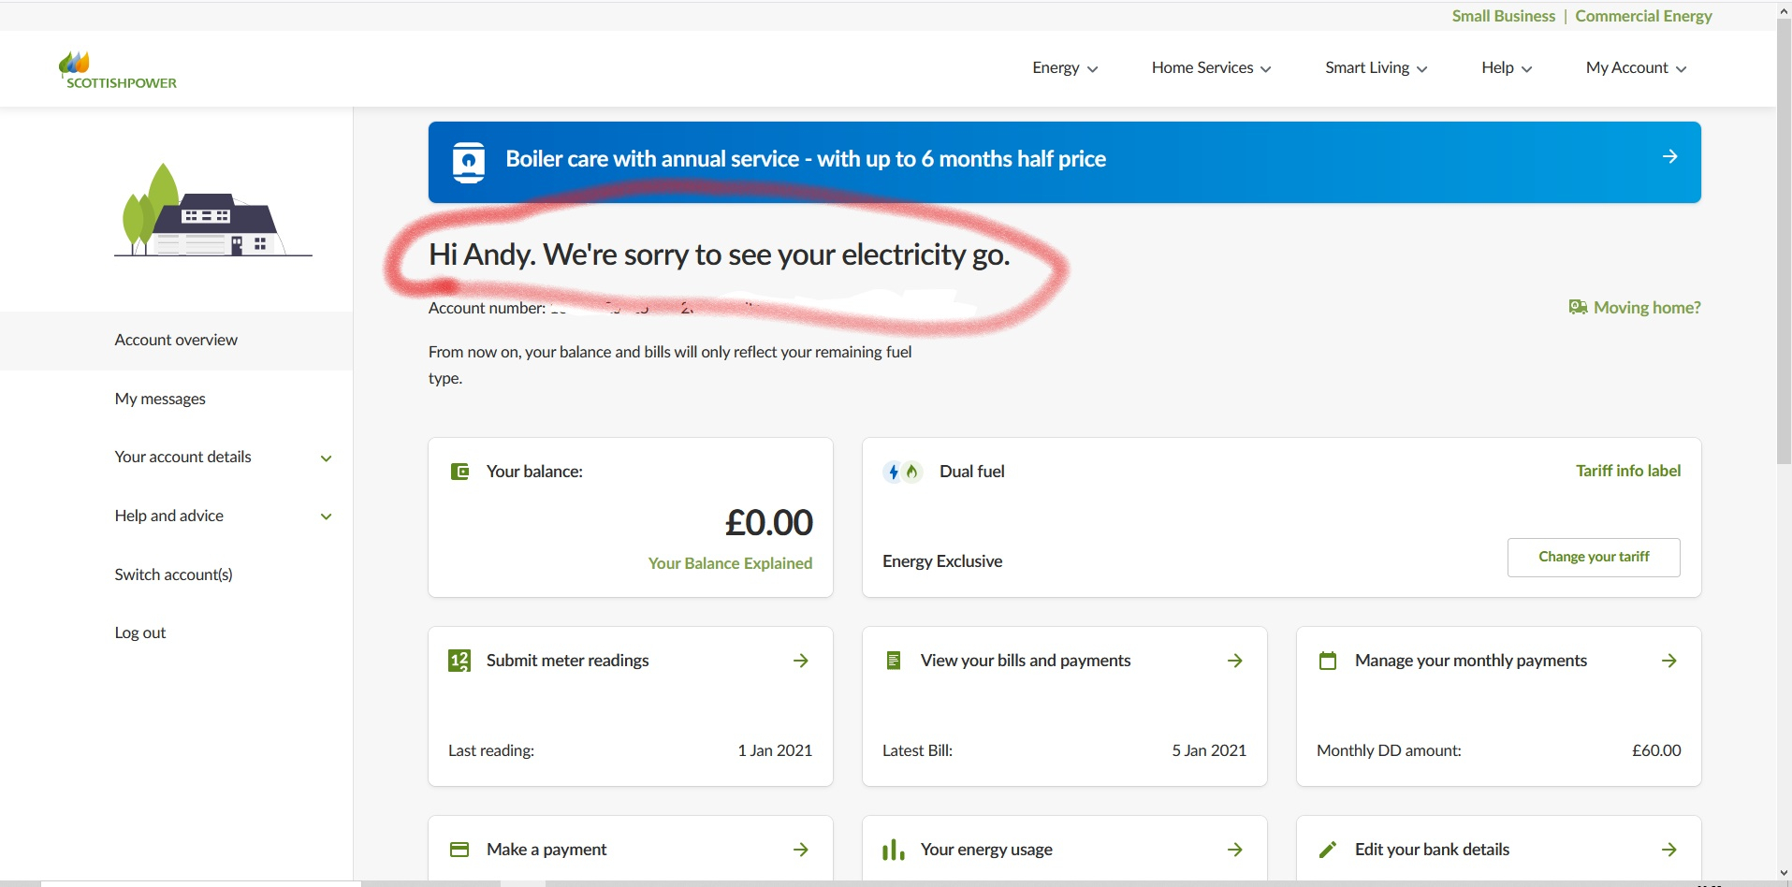
Task: Click the bar chart energy usage icon
Action: pyautogui.click(x=894, y=850)
